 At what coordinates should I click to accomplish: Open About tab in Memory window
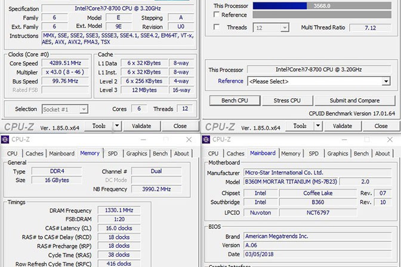click(181, 154)
